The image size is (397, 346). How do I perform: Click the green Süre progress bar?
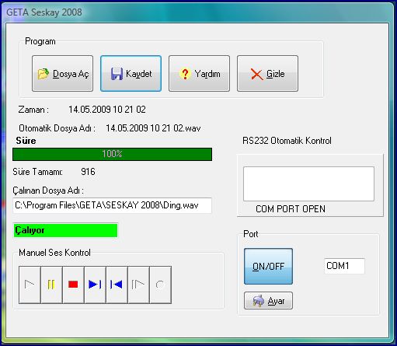[112, 154]
